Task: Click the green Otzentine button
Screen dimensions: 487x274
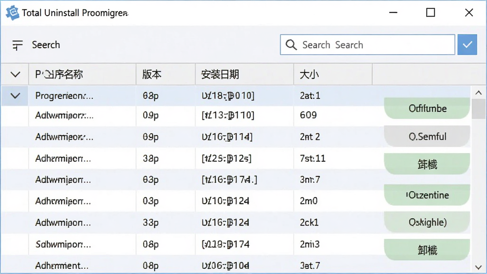Action: tap(427, 195)
